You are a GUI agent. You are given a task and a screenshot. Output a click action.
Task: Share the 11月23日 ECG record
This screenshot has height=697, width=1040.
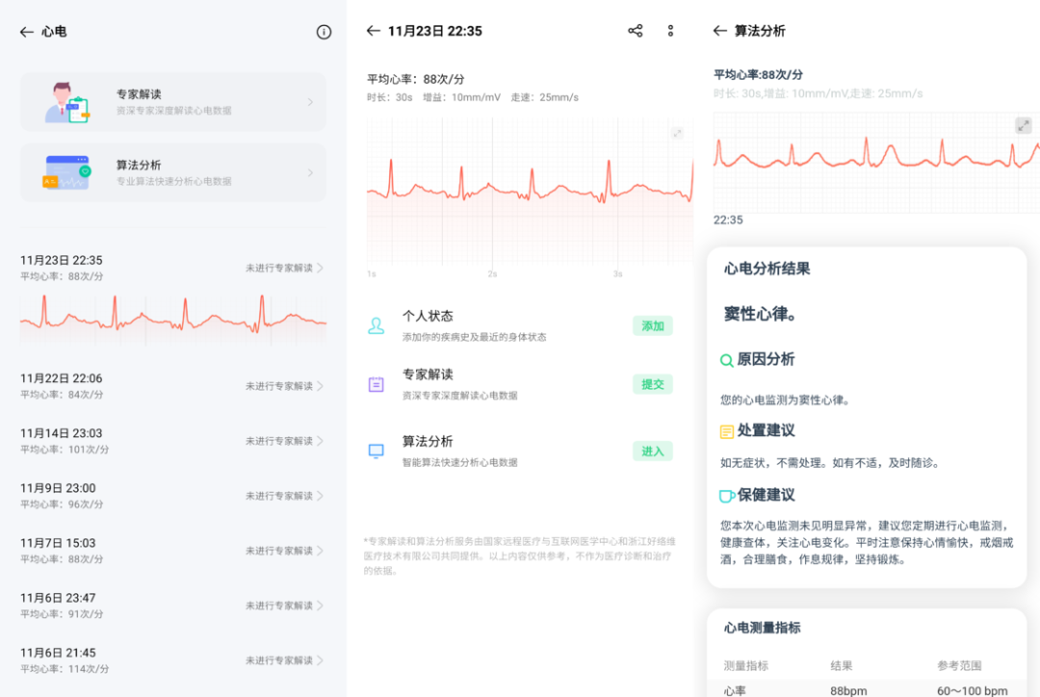tap(636, 31)
